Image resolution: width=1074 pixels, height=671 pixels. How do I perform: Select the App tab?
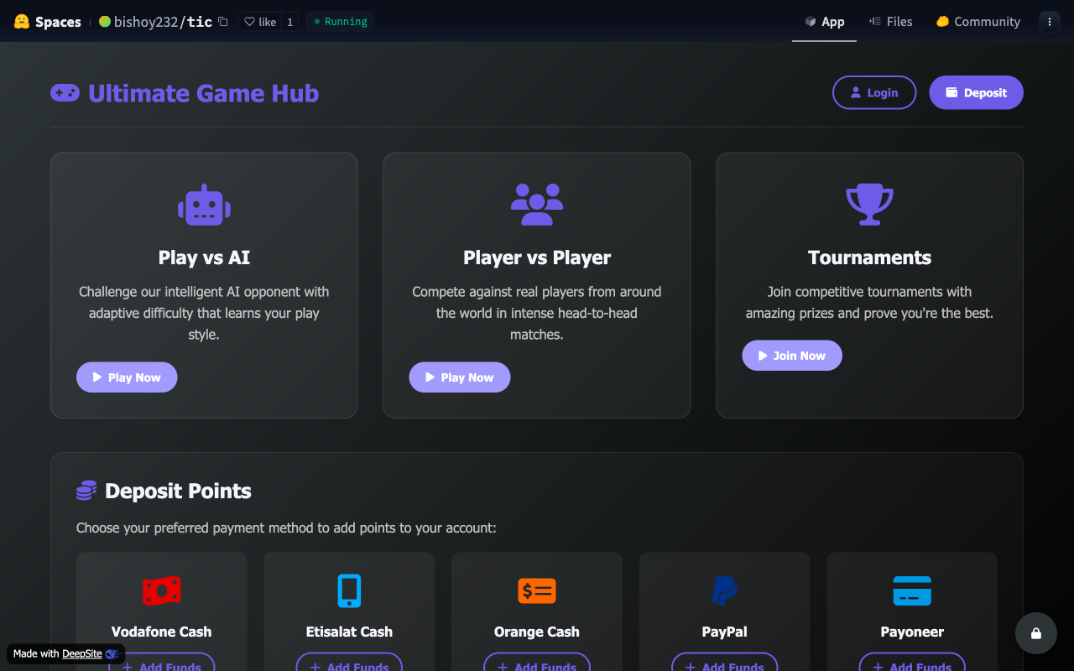click(x=824, y=22)
